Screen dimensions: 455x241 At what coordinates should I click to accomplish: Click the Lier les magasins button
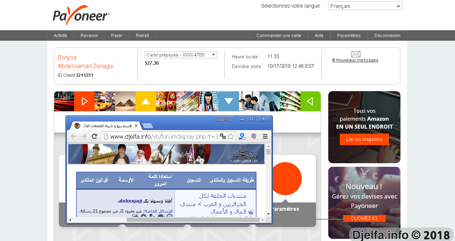click(x=364, y=139)
